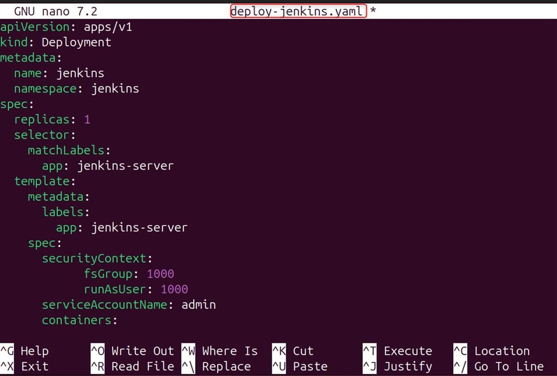Click the containers: key

(x=79, y=321)
